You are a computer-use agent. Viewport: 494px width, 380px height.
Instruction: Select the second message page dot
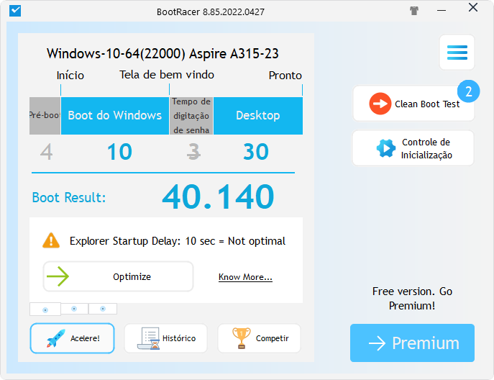tap(74, 309)
